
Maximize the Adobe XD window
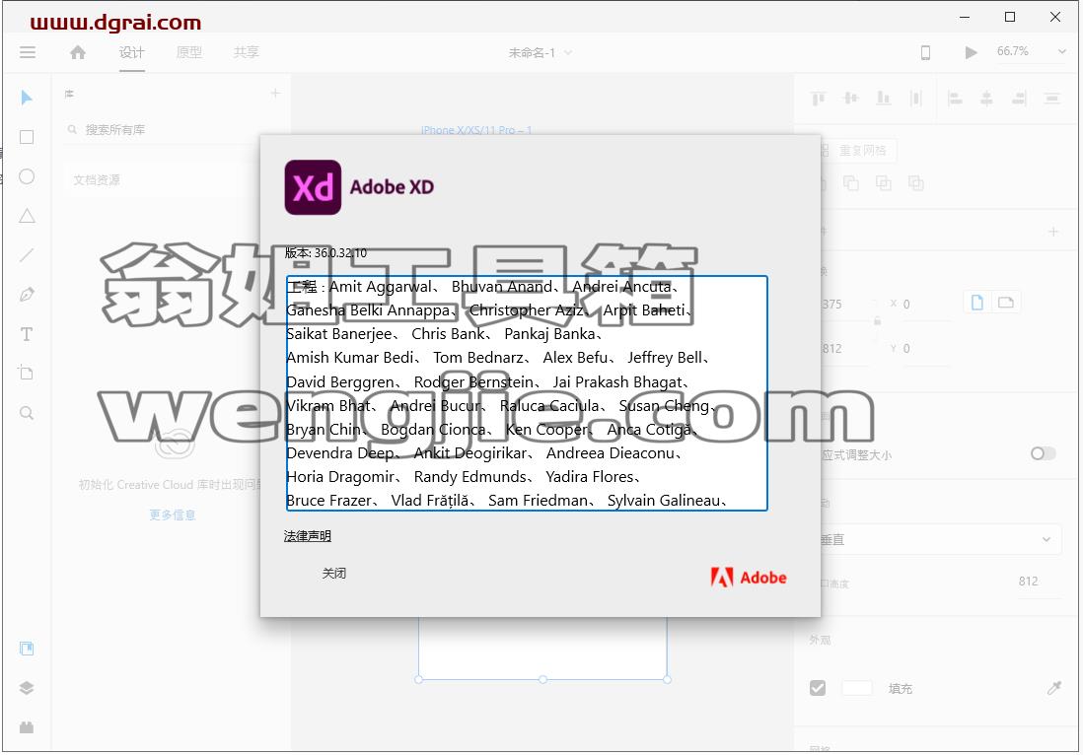(x=1010, y=17)
